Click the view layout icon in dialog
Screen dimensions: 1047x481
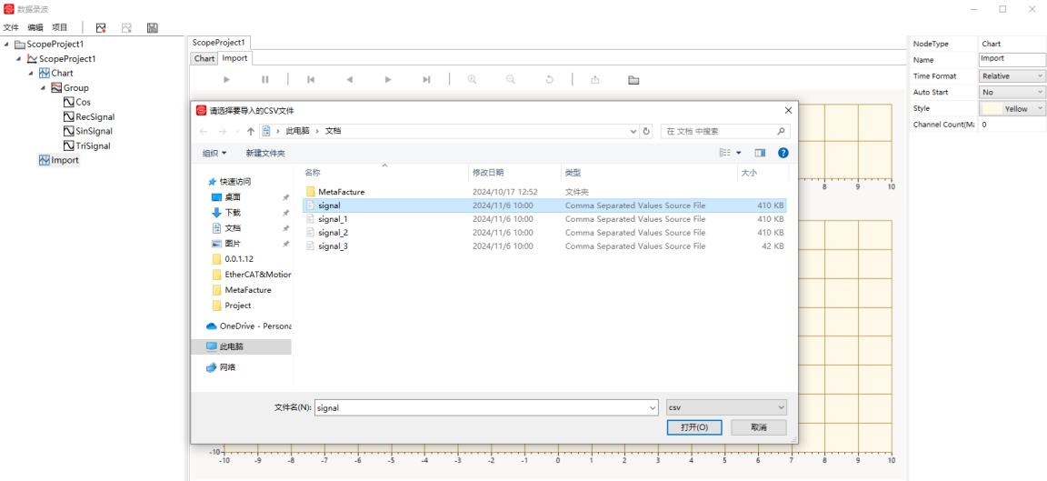[x=725, y=153]
